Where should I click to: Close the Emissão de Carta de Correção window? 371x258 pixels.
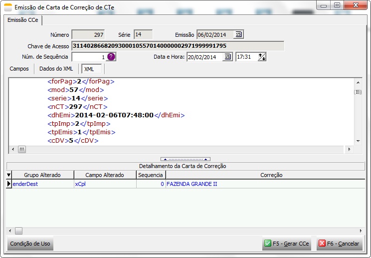point(356,5)
